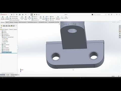Image resolution: width=121 pixels, height=91 pixels.
Task: Expand the Annotations folder
Action: 1,34
